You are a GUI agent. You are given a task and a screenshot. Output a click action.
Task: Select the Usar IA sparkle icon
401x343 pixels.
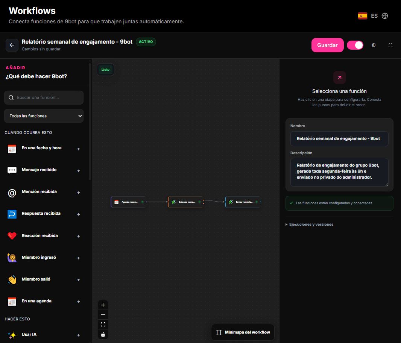pyautogui.click(x=12, y=335)
